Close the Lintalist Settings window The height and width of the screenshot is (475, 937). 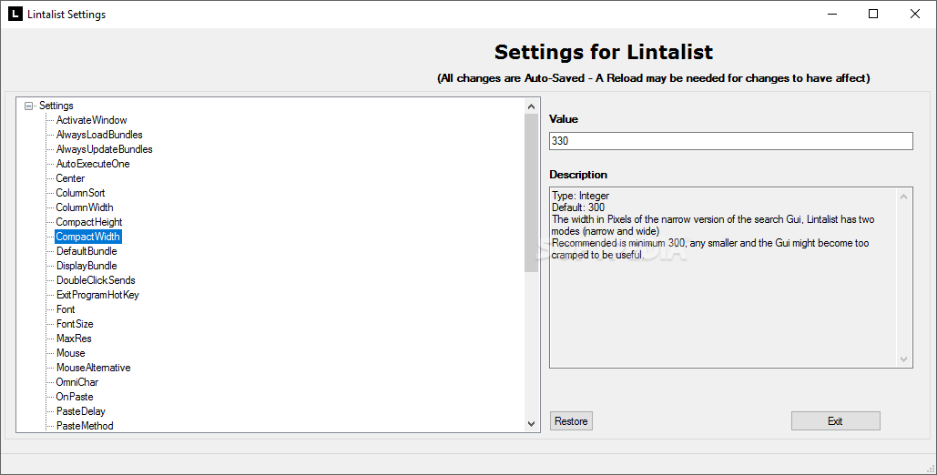coord(915,14)
